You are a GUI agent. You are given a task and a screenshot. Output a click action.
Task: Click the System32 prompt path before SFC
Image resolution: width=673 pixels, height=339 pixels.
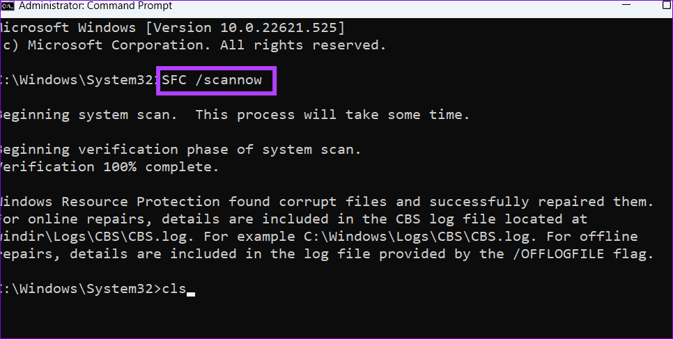click(x=78, y=80)
